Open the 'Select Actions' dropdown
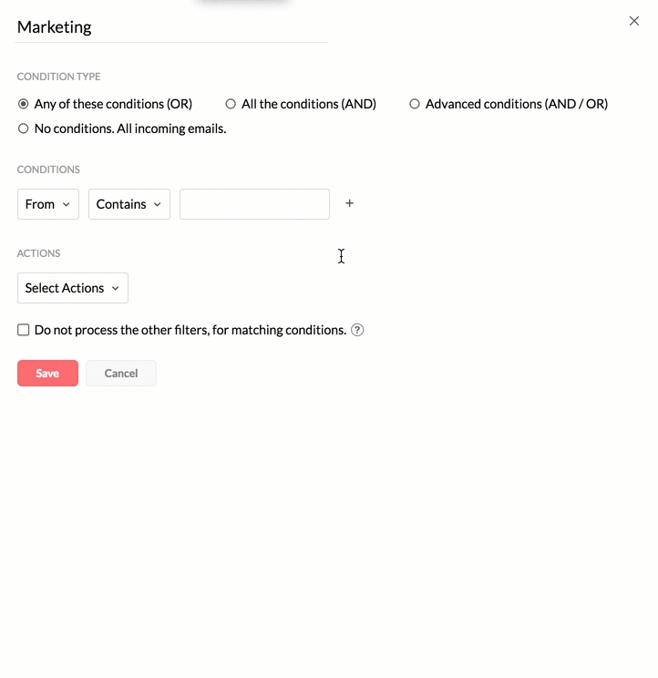The width and height of the screenshot is (658, 678). point(72,288)
